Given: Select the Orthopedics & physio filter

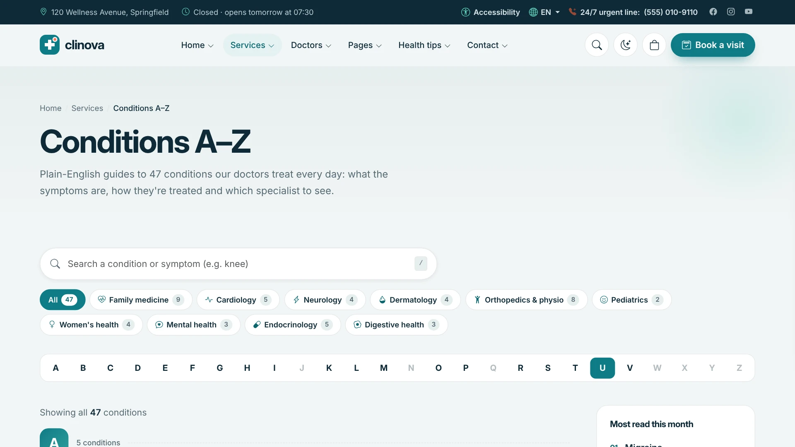Looking at the screenshot, I should pyautogui.click(x=526, y=300).
